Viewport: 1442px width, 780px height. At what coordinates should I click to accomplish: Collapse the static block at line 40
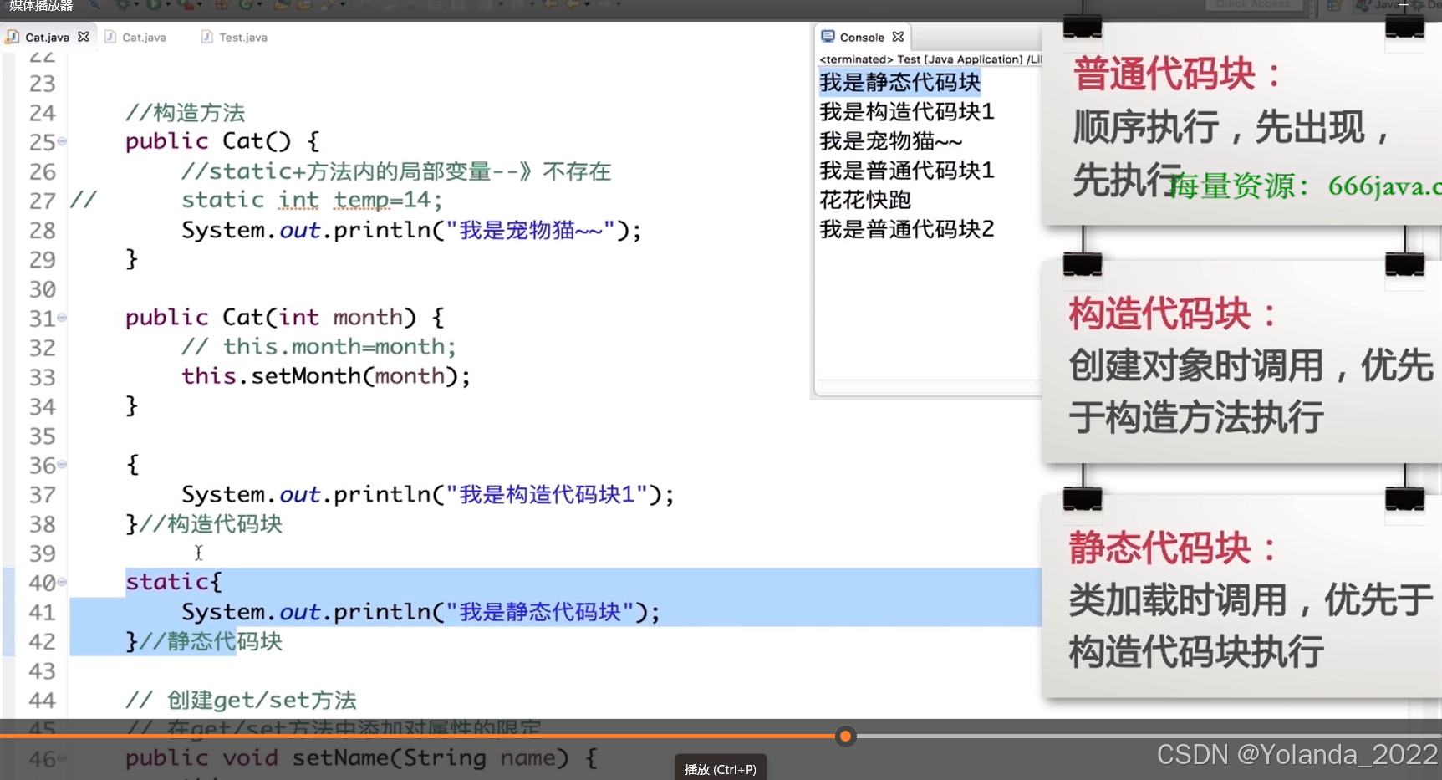click(62, 582)
